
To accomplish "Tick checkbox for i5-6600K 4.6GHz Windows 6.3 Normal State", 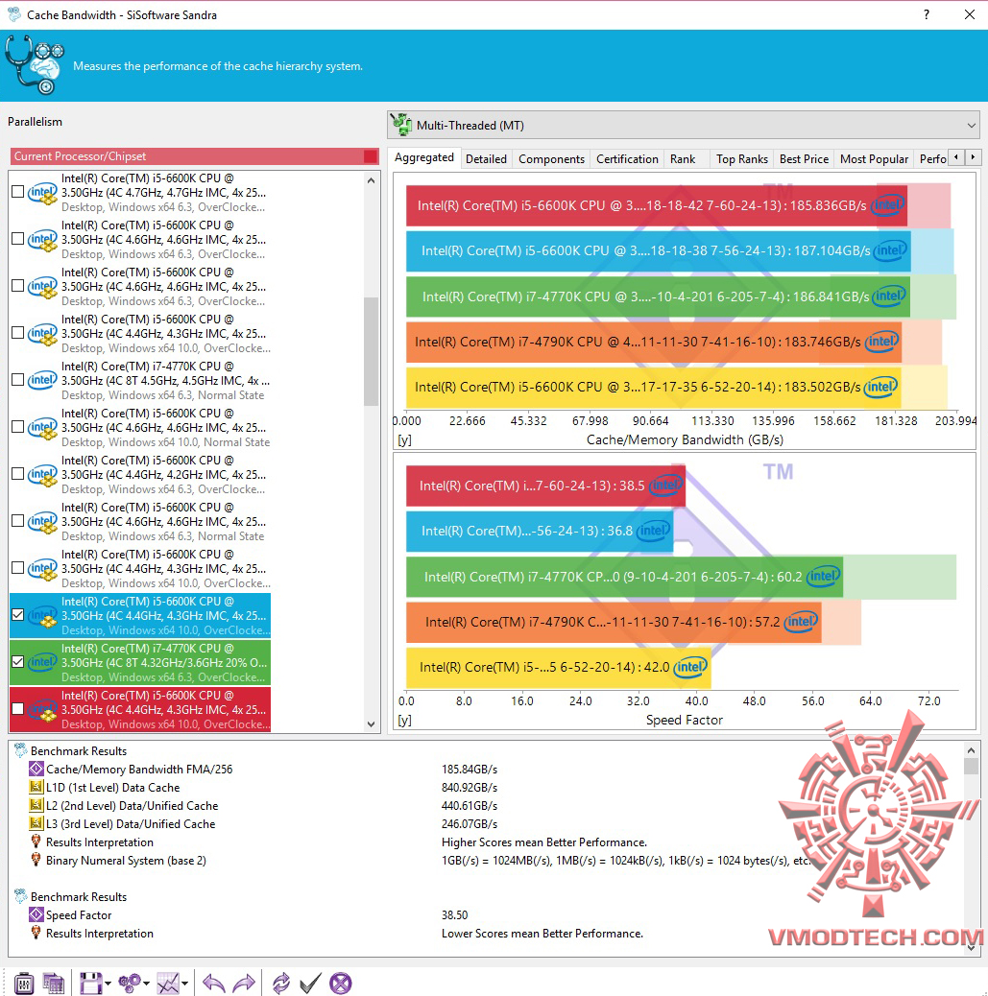I will [x=18, y=521].
